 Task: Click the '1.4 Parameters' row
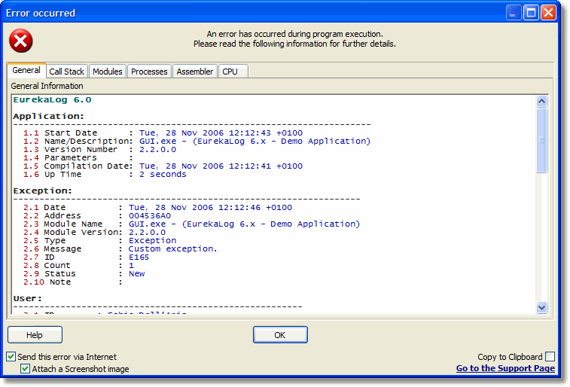[78, 157]
